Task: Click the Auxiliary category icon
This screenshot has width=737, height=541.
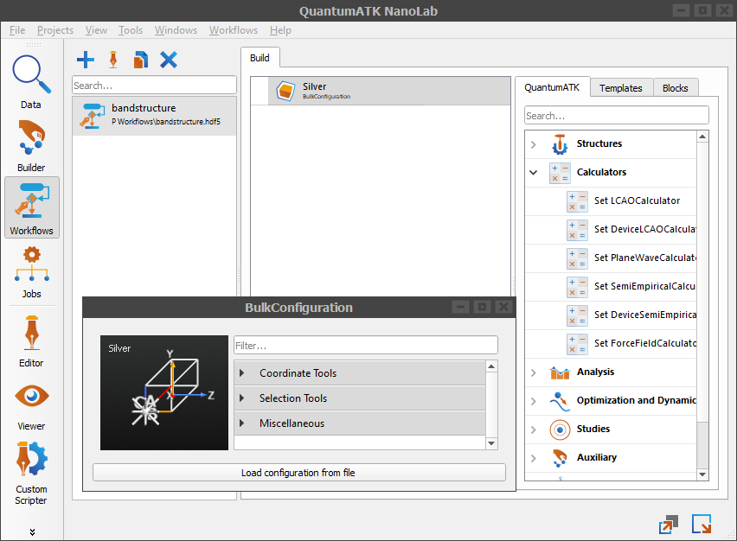Action: 560,458
